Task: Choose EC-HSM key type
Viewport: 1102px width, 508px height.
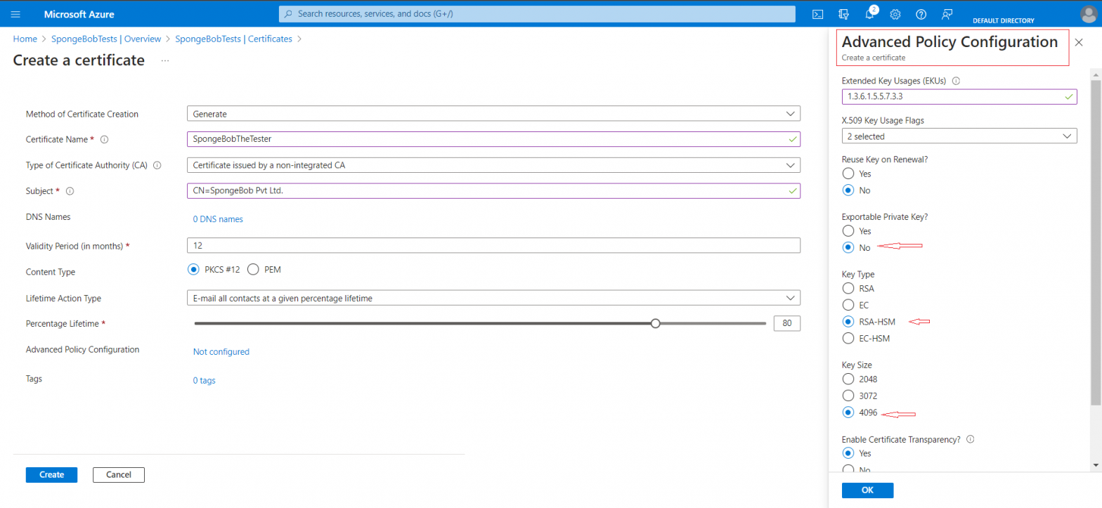Action: coord(848,339)
